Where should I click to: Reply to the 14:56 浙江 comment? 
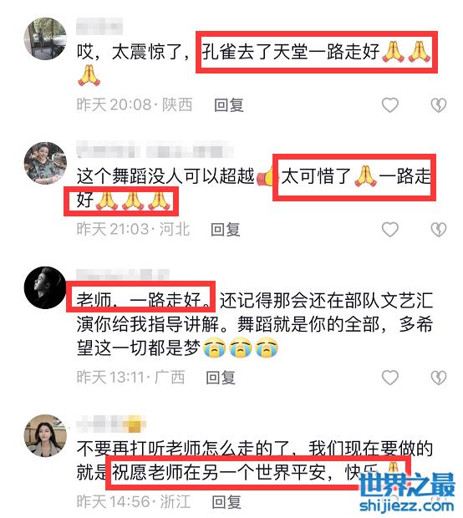coord(226,501)
